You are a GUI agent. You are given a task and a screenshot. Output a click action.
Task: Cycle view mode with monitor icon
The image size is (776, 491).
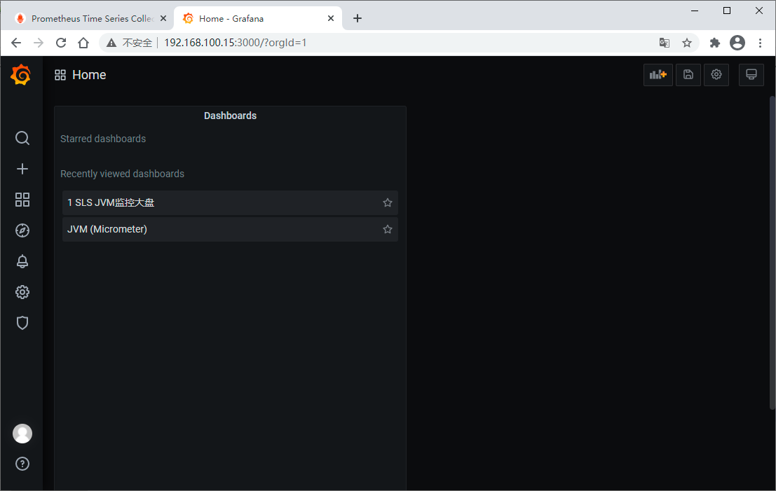coord(751,75)
